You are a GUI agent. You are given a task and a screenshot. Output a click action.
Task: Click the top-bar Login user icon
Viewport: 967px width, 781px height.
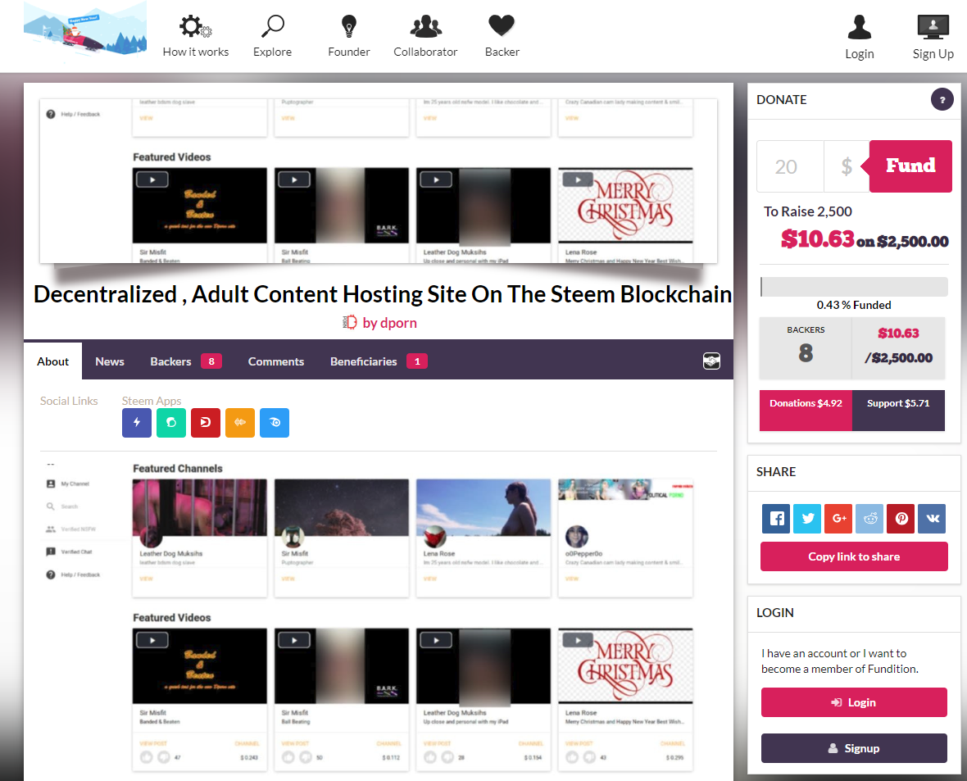pos(859,28)
